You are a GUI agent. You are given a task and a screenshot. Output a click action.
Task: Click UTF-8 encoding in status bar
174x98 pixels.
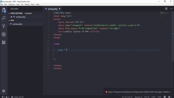(x=147, y=97)
